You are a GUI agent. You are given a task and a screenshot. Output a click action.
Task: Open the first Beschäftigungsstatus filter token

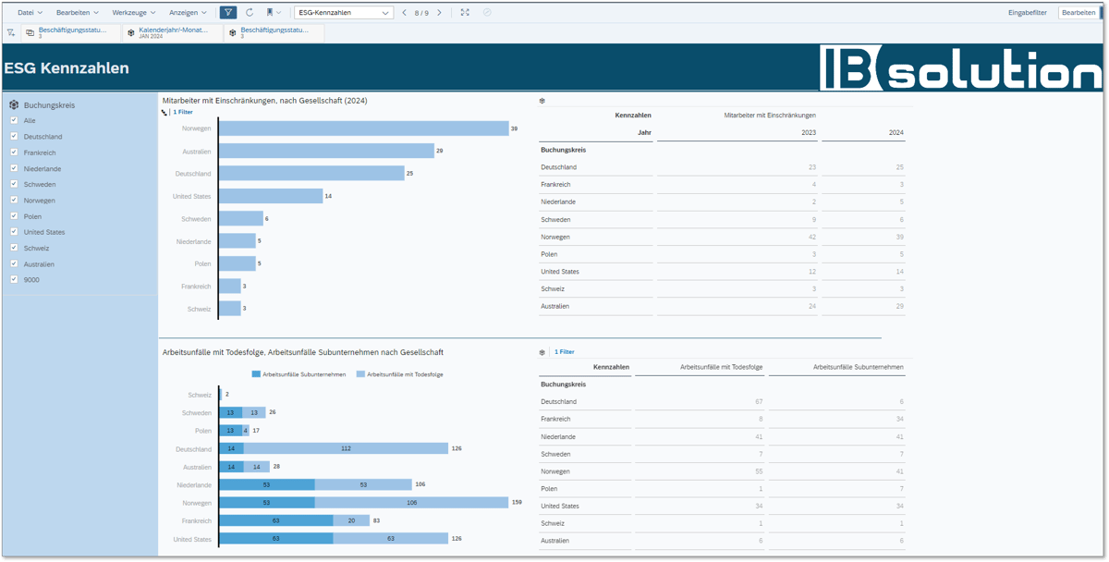coord(72,32)
